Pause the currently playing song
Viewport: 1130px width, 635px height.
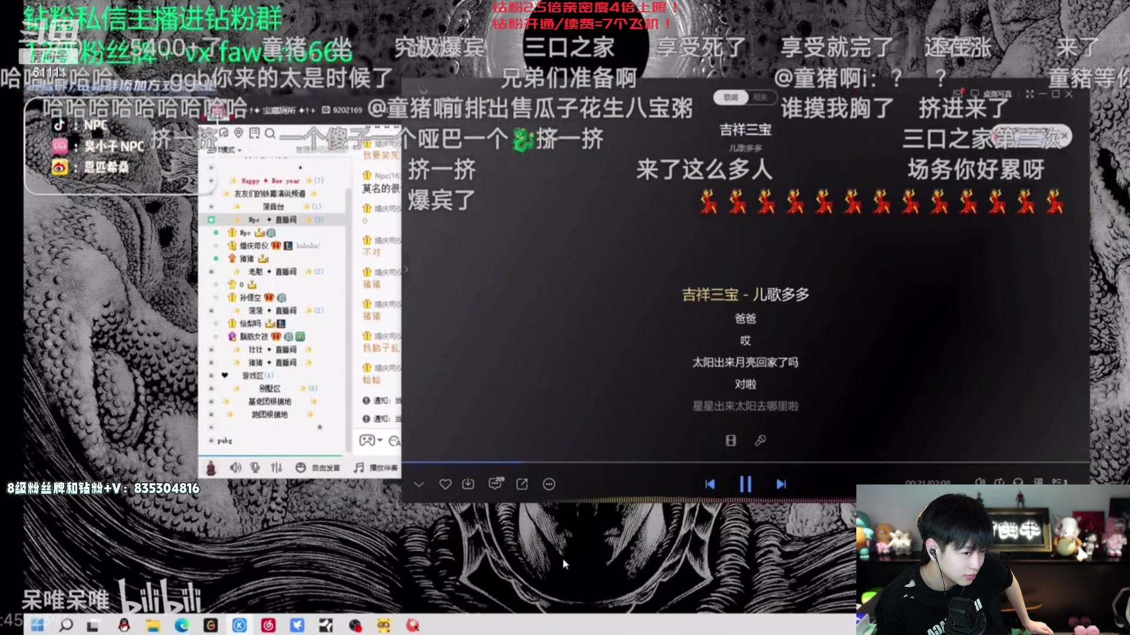coord(746,484)
